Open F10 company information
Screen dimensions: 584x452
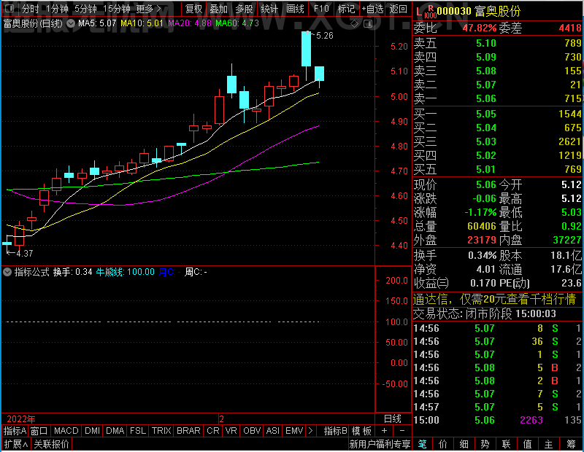(321, 9)
